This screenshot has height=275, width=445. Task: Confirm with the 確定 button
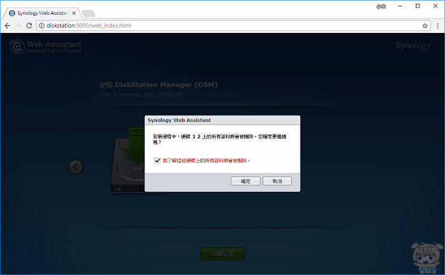pos(245,181)
